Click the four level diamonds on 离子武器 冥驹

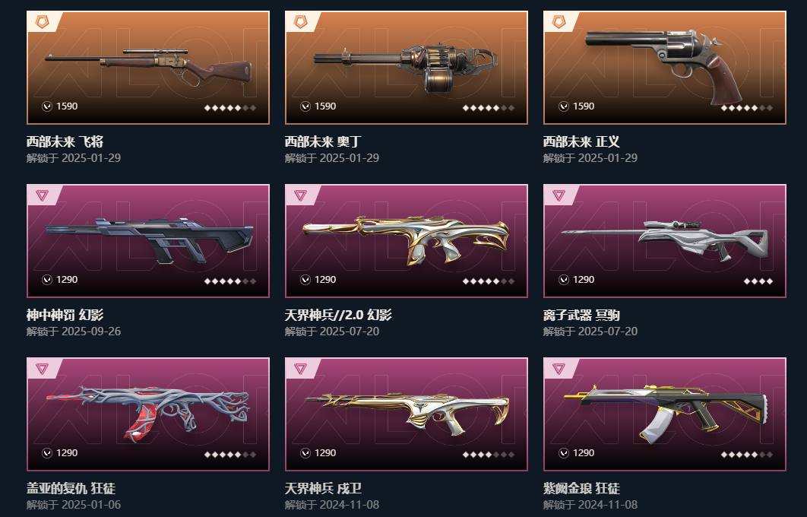pyautogui.click(x=758, y=281)
